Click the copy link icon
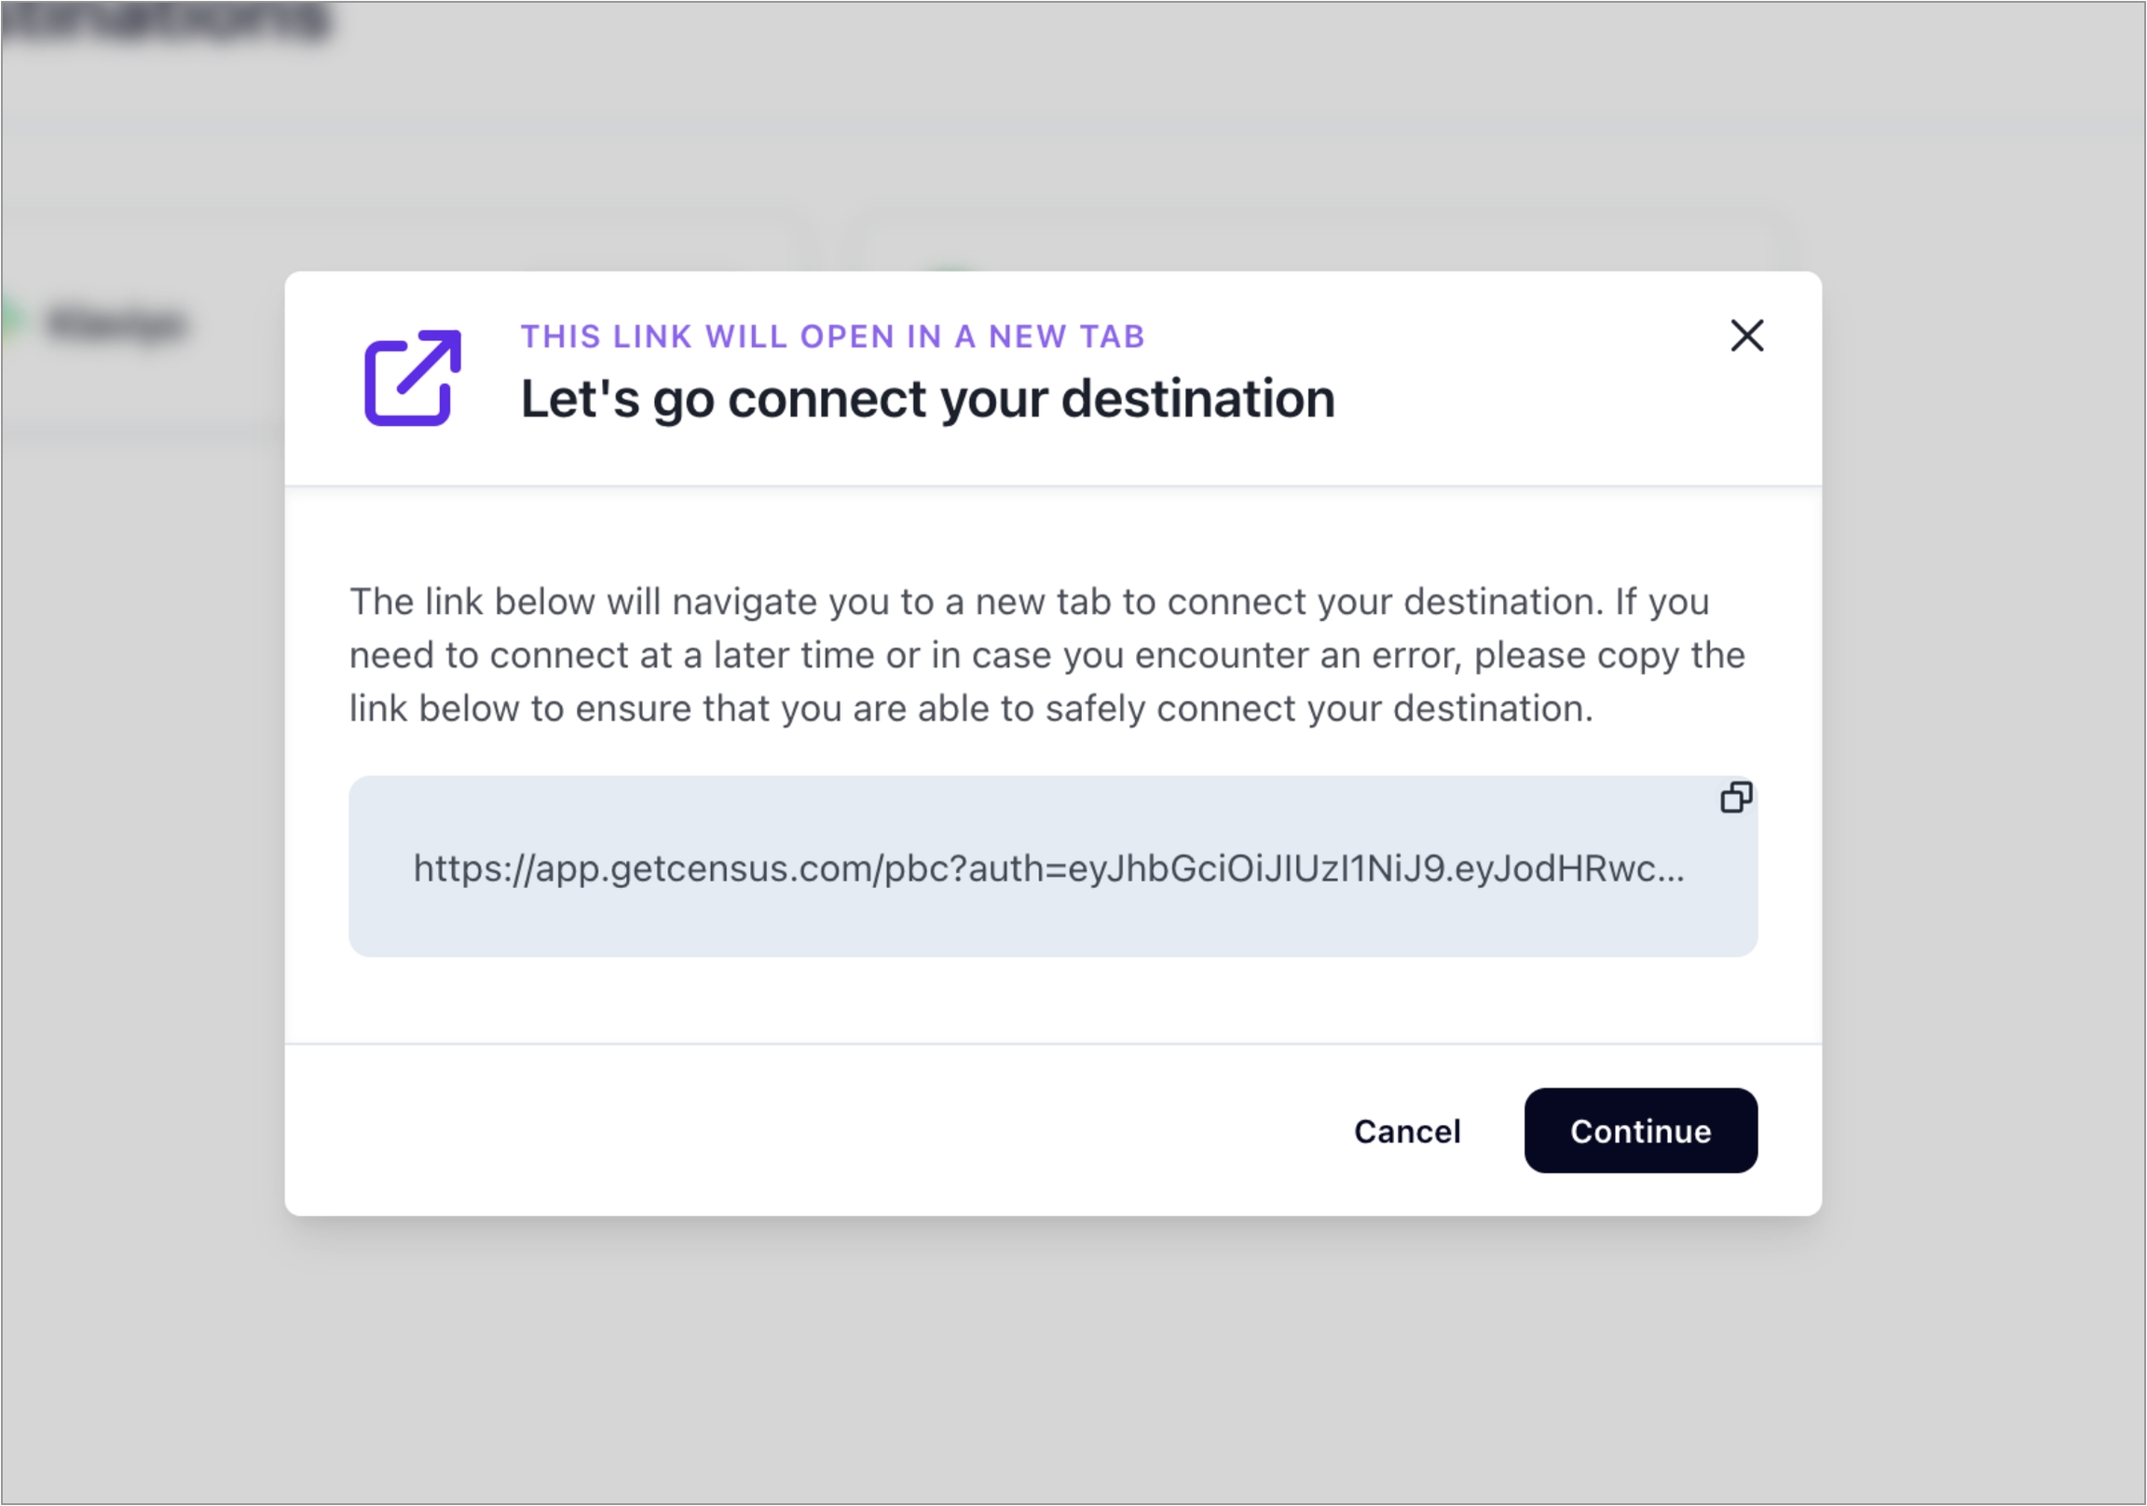Viewport: 2147px width, 1506px height. [1735, 797]
